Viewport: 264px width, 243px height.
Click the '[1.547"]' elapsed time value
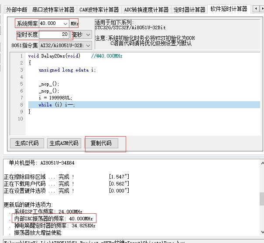pyautogui.click(x=119, y=177)
